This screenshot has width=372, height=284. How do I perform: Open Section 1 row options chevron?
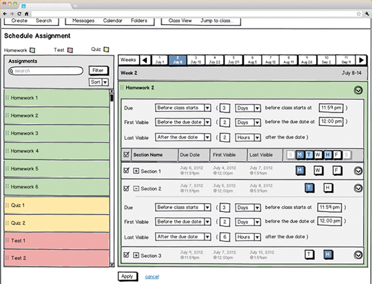click(358, 171)
